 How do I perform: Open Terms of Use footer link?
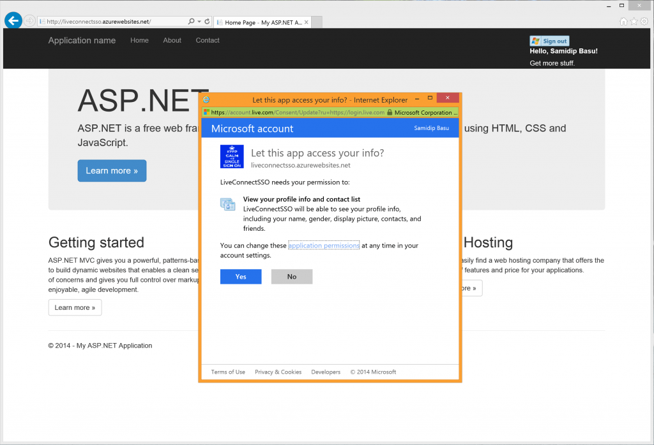[x=228, y=372]
